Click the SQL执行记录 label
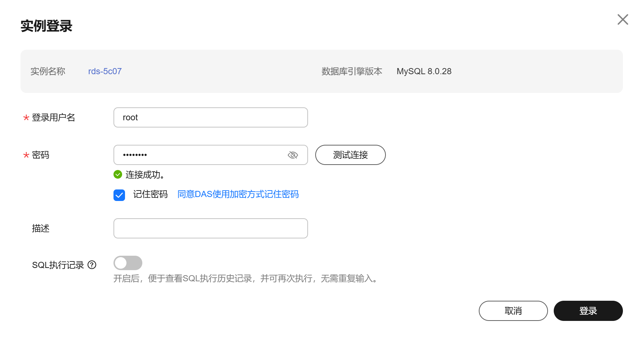Viewport: 642px width, 340px height. pyautogui.click(x=58, y=265)
